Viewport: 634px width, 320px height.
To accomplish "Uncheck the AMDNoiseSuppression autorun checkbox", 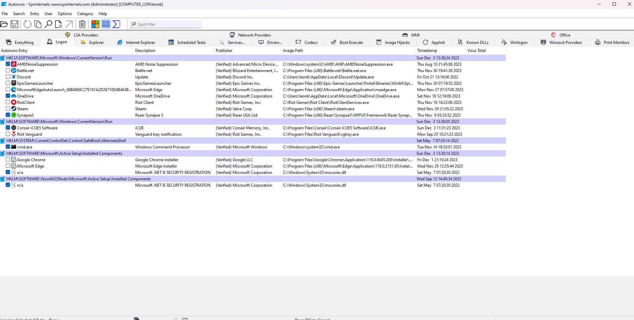I will coord(8,64).
